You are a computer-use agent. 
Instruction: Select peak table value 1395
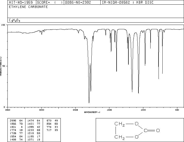[31, 127]
